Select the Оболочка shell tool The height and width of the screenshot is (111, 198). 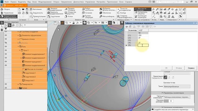105,13
